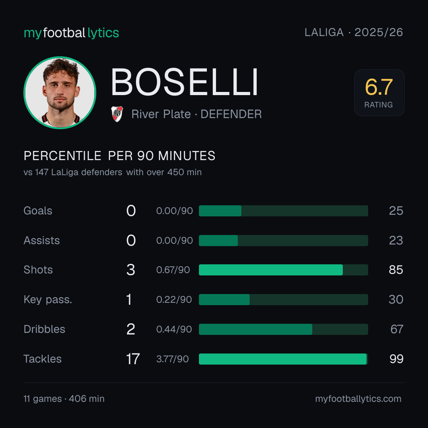Click the Goals percentile bar
The height and width of the screenshot is (428, 428).
pos(283,211)
